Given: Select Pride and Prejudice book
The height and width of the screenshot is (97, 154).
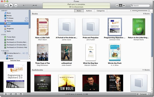Looking at the screenshot, I should 91,27.
